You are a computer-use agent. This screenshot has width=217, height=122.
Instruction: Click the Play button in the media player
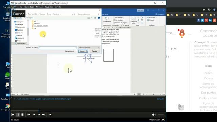(x=13, y=115)
